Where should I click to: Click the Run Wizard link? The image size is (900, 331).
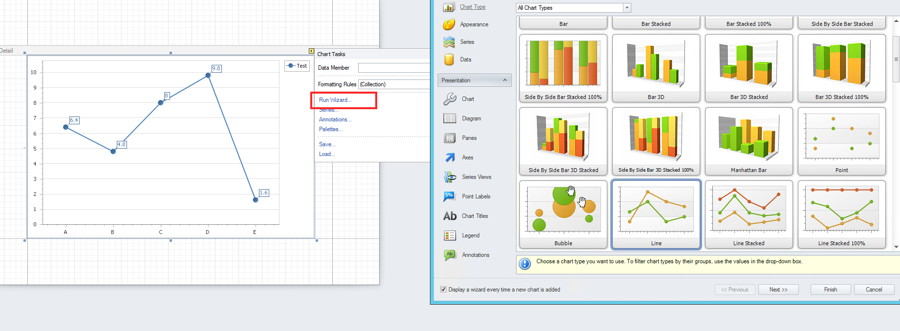[335, 100]
